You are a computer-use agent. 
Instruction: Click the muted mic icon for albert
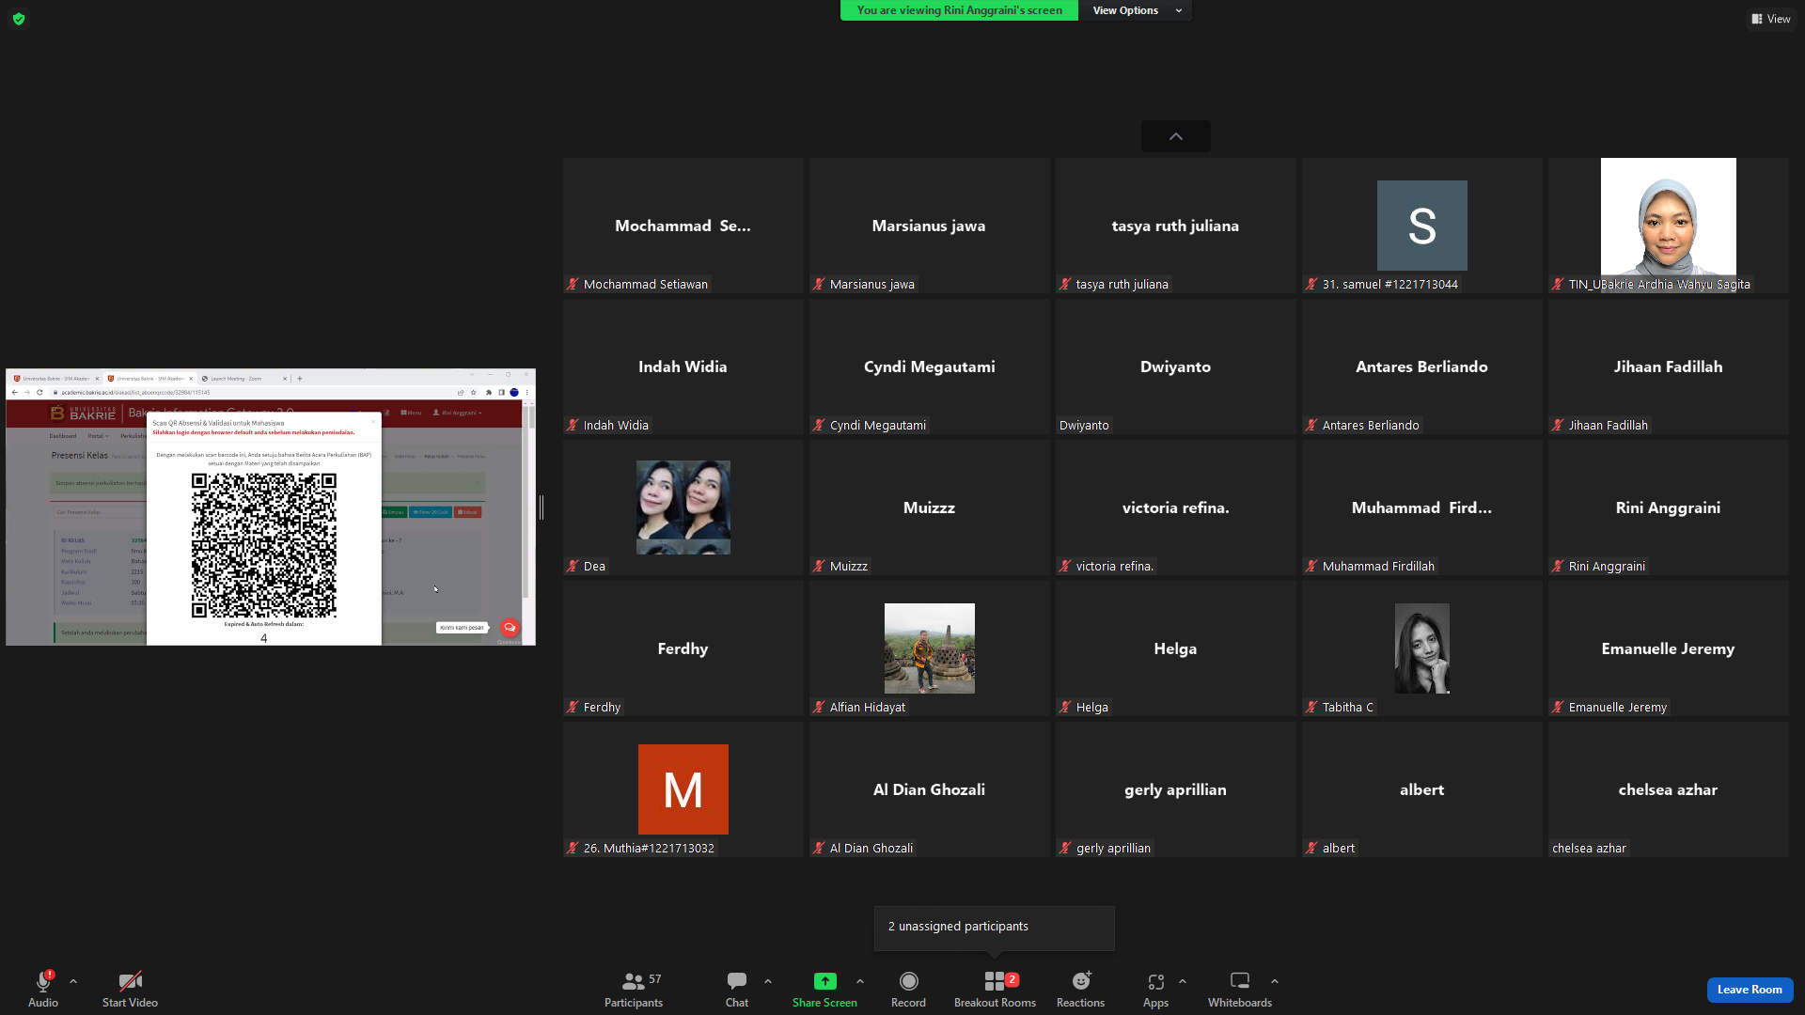(x=1311, y=848)
